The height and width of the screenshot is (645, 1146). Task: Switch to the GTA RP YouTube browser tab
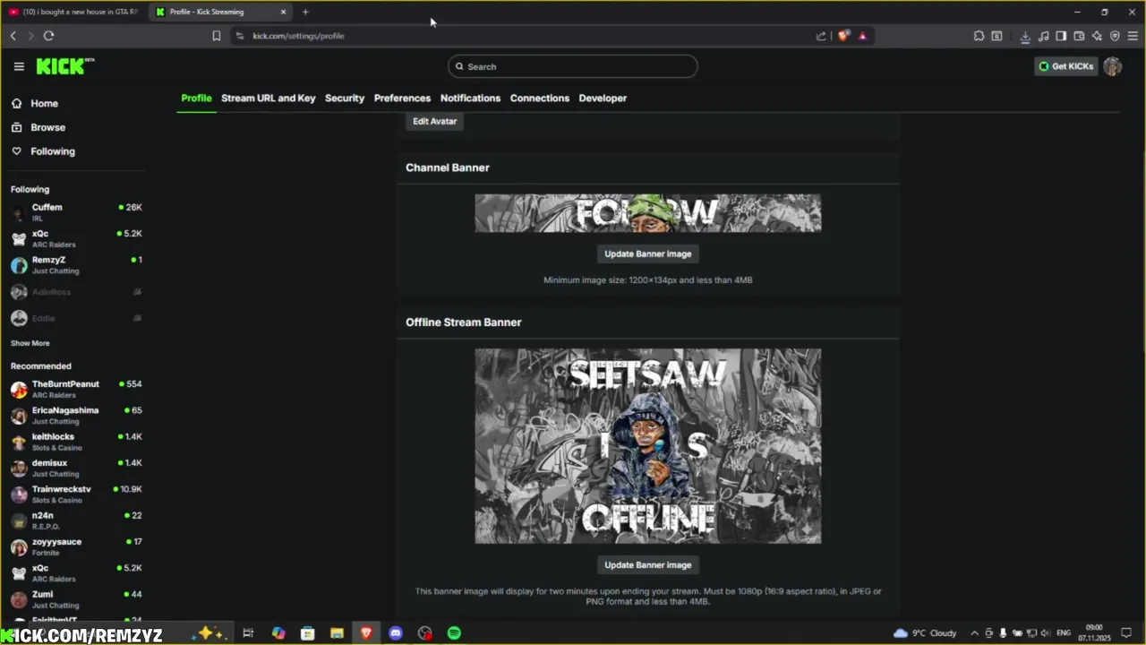73,12
